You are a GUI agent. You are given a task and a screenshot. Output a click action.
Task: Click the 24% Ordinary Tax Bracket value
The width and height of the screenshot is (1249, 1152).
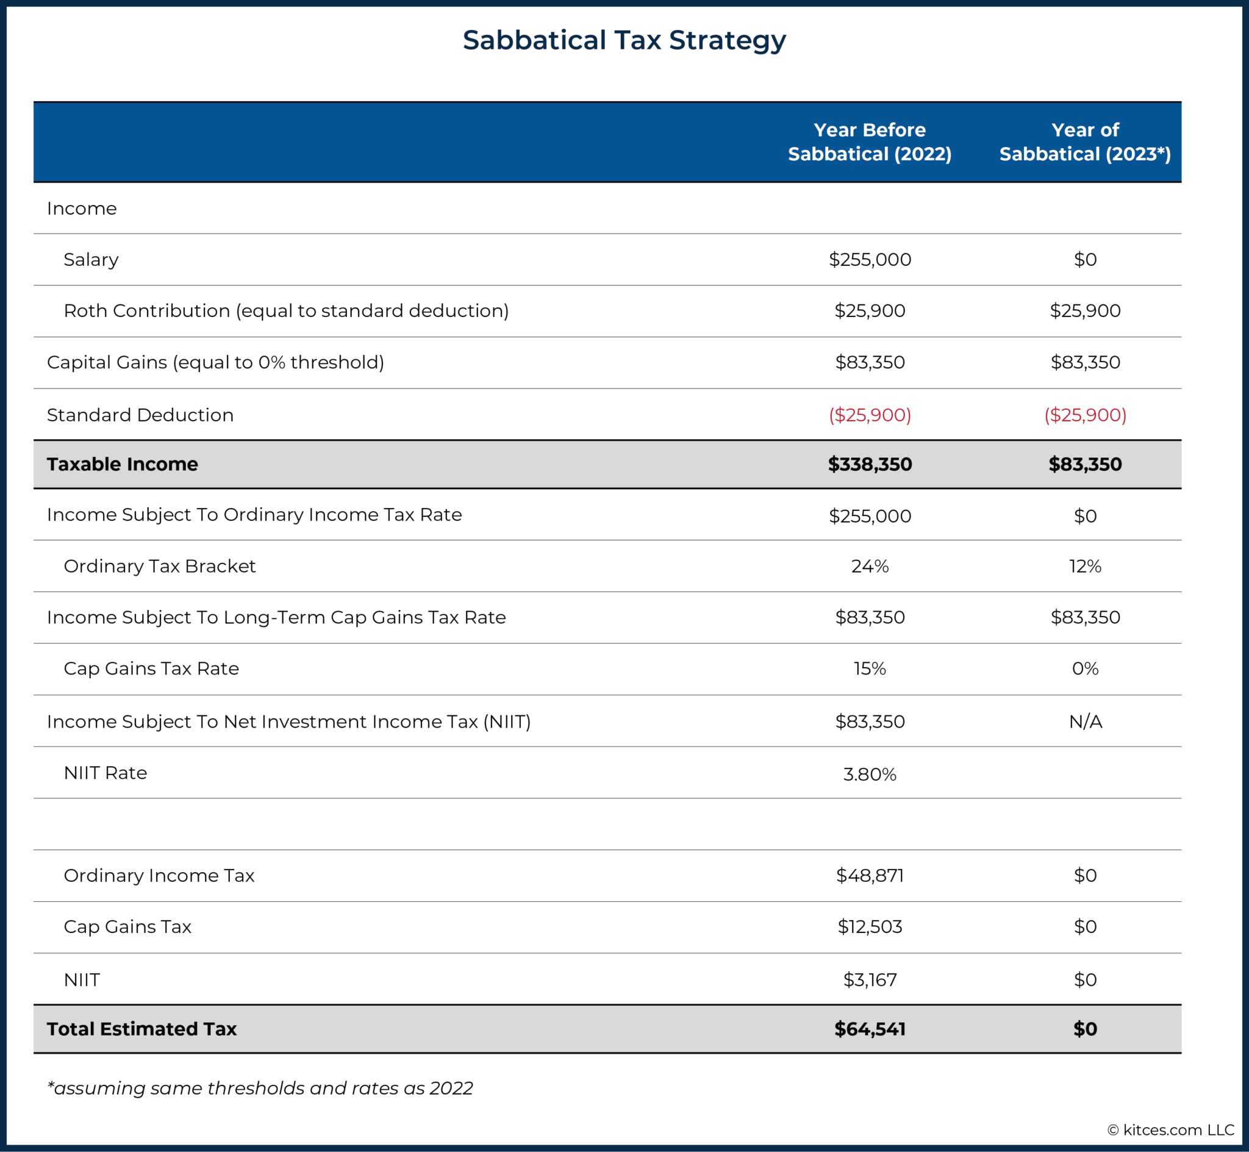(x=870, y=566)
